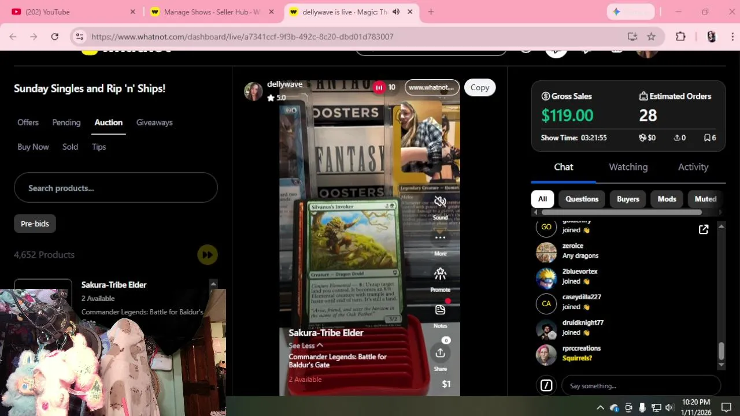The image size is (740, 416).
Task: Click the chat vertical scrollbar thumb
Action: pyautogui.click(x=721, y=351)
